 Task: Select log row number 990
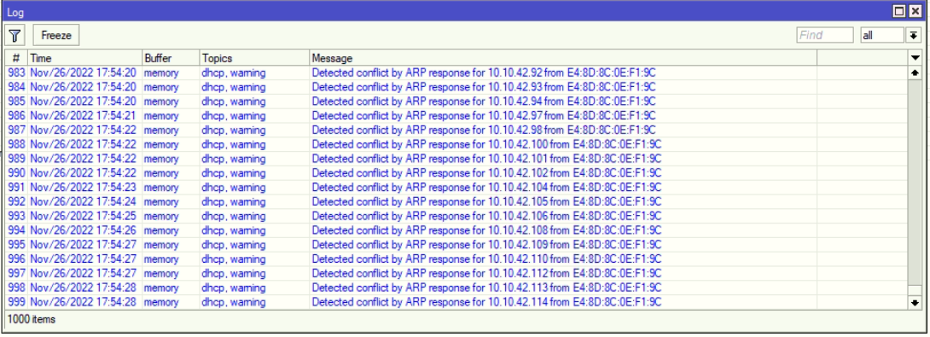coord(456,173)
